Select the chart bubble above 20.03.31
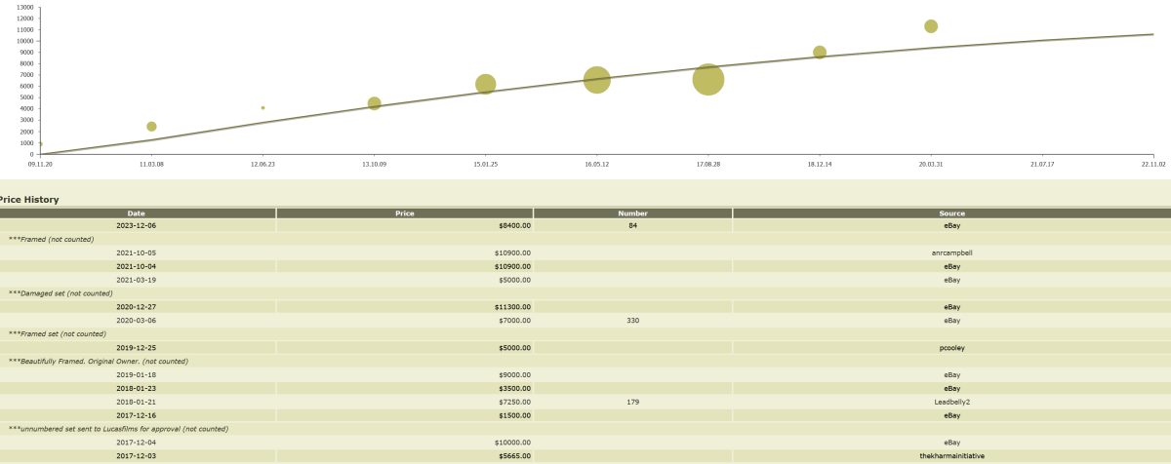 pos(931,26)
